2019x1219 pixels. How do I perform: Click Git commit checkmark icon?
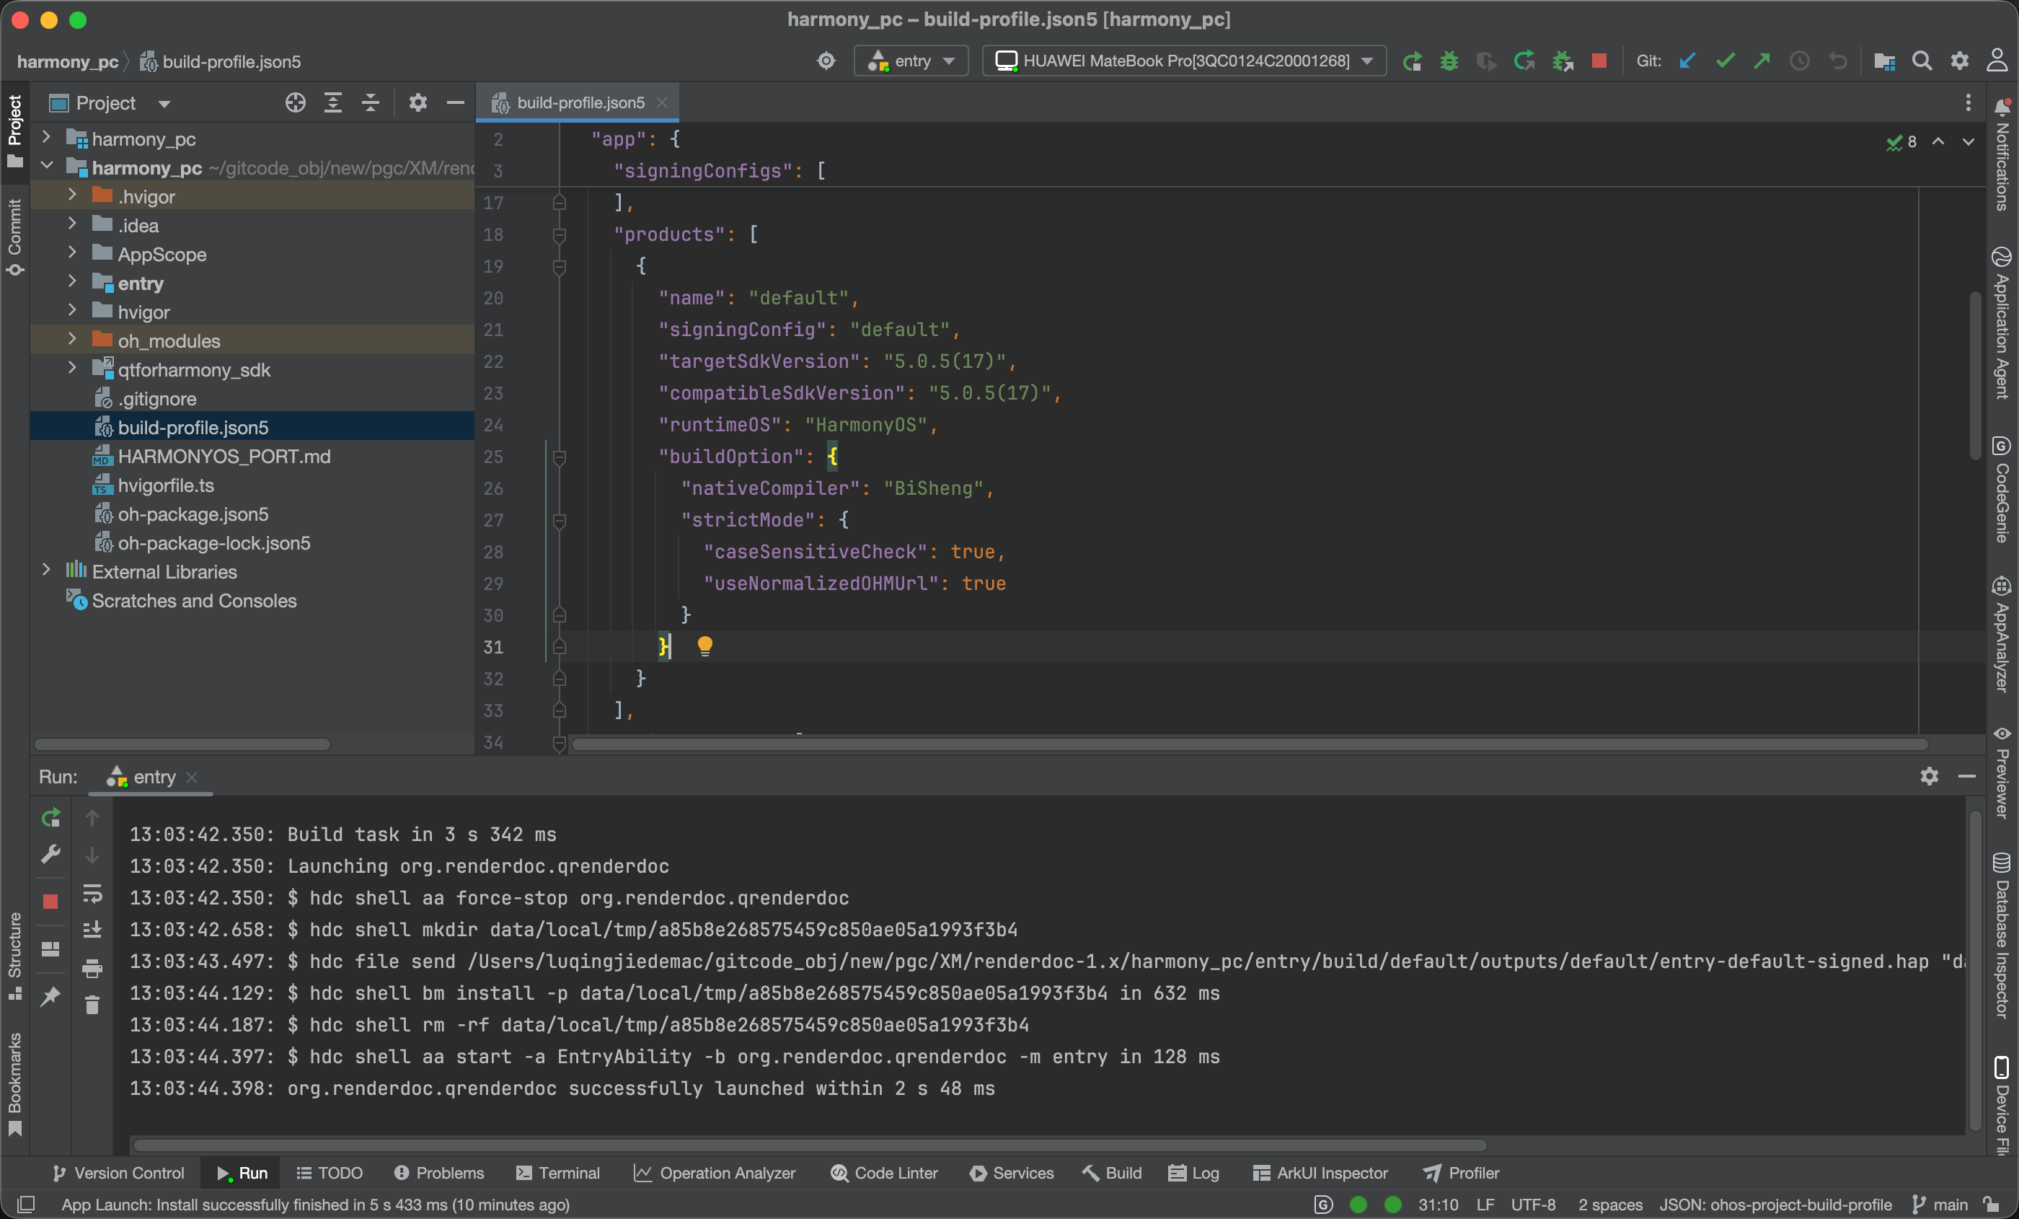(1725, 61)
